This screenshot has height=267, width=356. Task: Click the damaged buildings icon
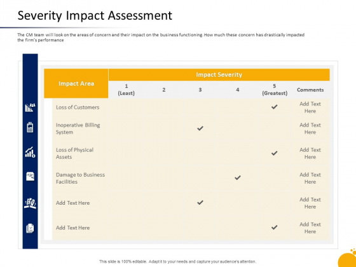pos(30,203)
